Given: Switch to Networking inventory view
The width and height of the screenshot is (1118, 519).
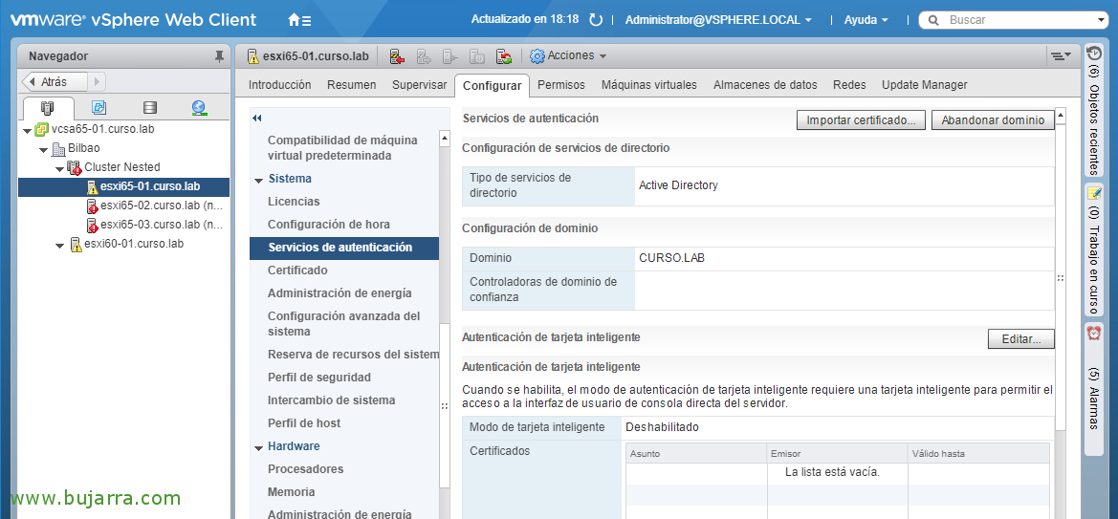Looking at the screenshot, I should pyautogui.click(x=200, y=108).
